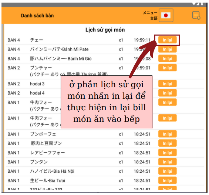Select the BAN 1 ブンタン row
Viewport: 209px width, 195px height.
pyautogui.click(x=105, y=162)
